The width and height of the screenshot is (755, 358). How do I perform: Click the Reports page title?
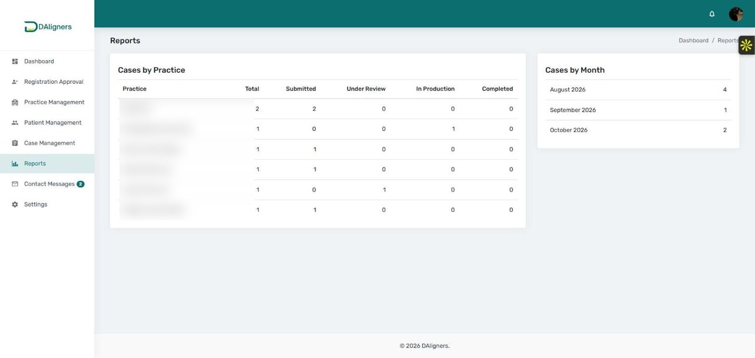tap(125, 41)
